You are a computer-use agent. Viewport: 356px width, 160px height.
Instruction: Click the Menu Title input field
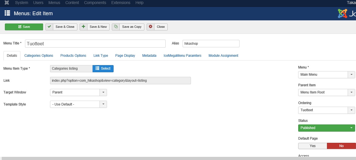point(95,44)
